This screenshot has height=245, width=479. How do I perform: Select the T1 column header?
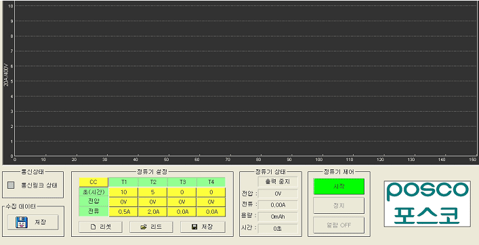pyautogui.click(x=124, y=182)
